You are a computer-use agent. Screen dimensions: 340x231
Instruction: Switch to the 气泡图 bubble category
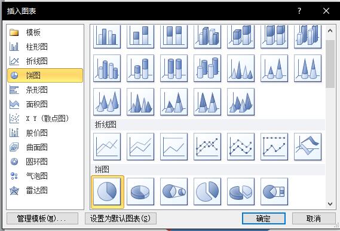coord(45,176)
